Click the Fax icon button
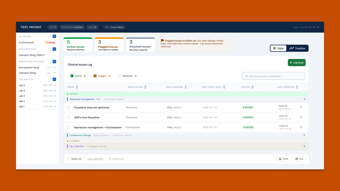This screenshot has height=191, width=340. [296, 159]
